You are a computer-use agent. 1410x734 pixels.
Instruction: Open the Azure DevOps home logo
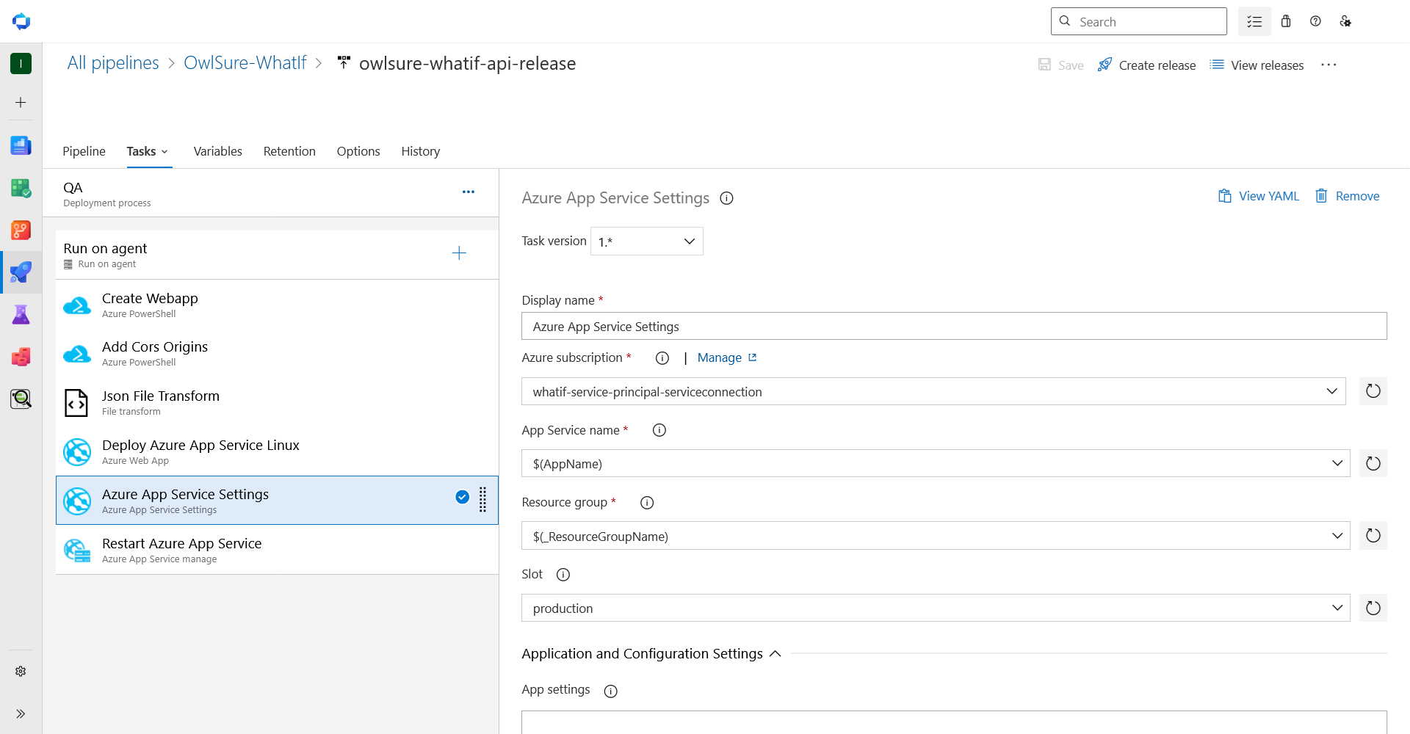tap(21, 21)
